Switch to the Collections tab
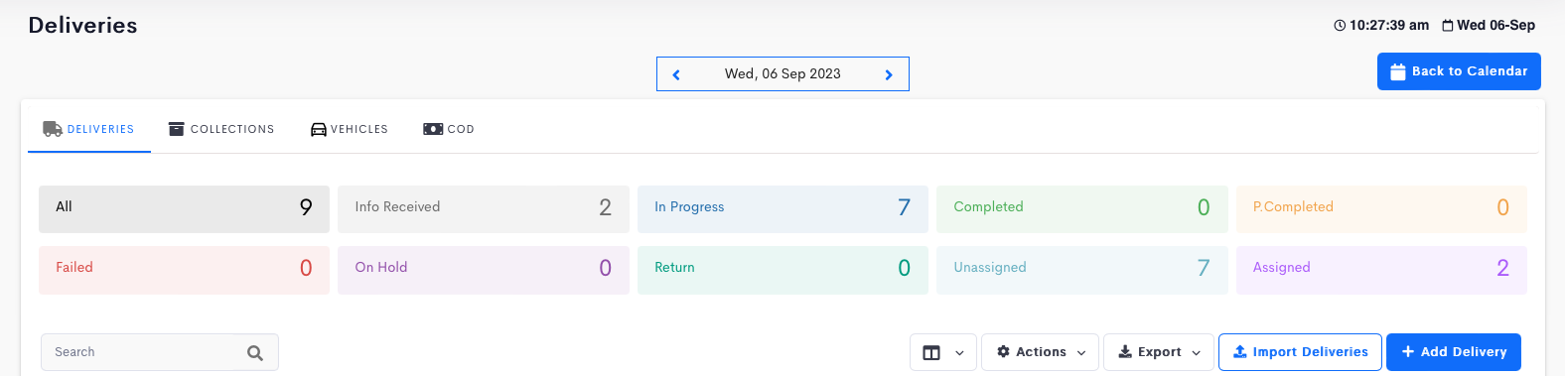Image resolution: width=1565 pixels, height=376 pixels. click(221, 129)
